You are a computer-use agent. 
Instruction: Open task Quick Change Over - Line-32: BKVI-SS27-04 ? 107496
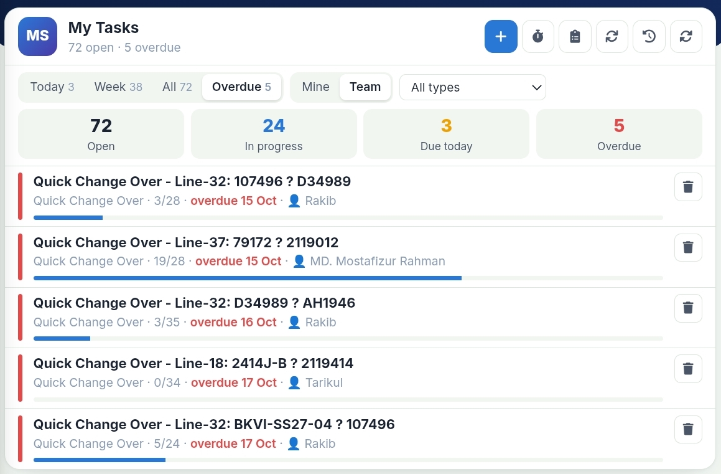(214, 424)
